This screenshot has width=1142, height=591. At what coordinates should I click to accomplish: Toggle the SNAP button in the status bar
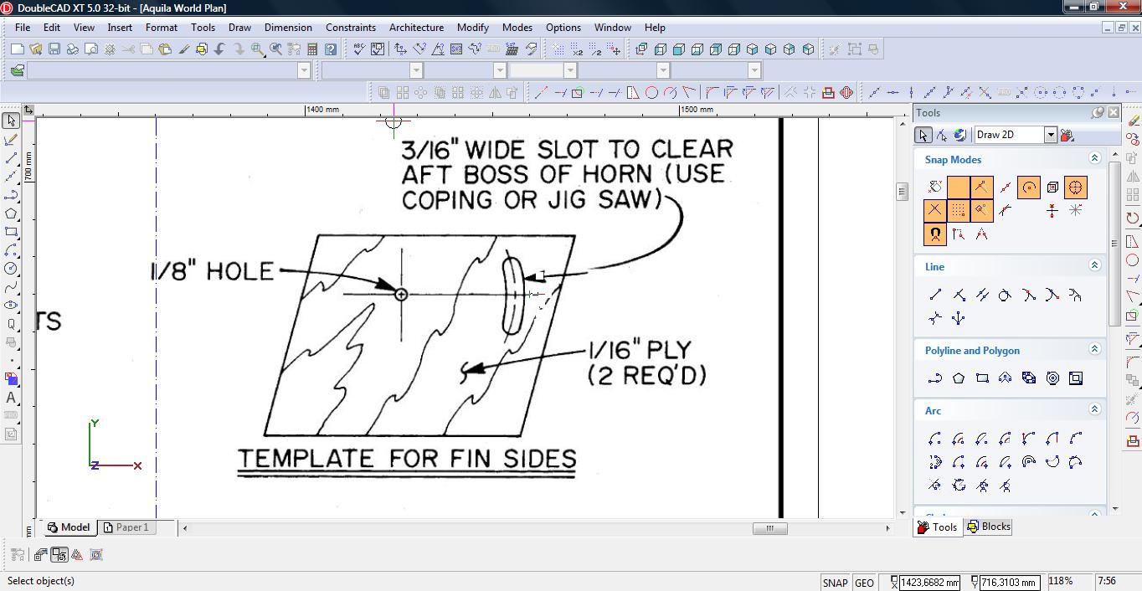835,583
